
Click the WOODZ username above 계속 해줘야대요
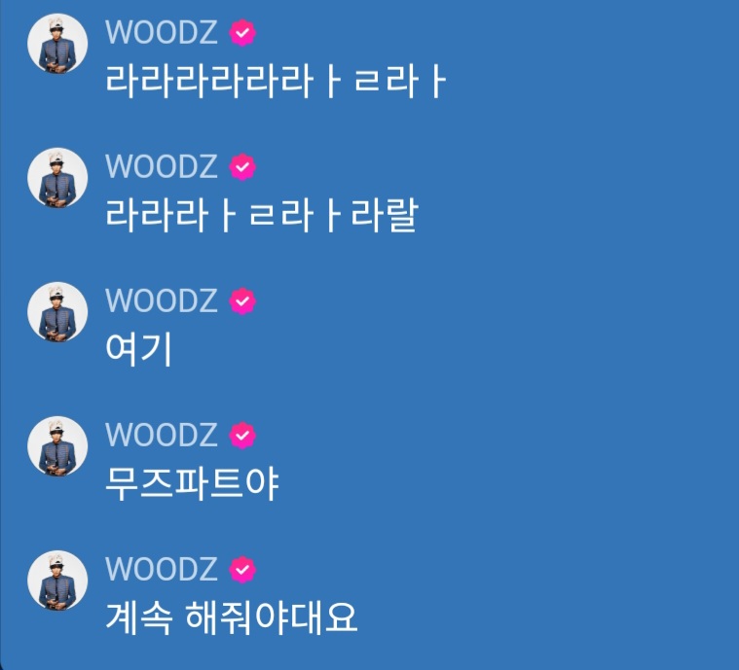162,569
